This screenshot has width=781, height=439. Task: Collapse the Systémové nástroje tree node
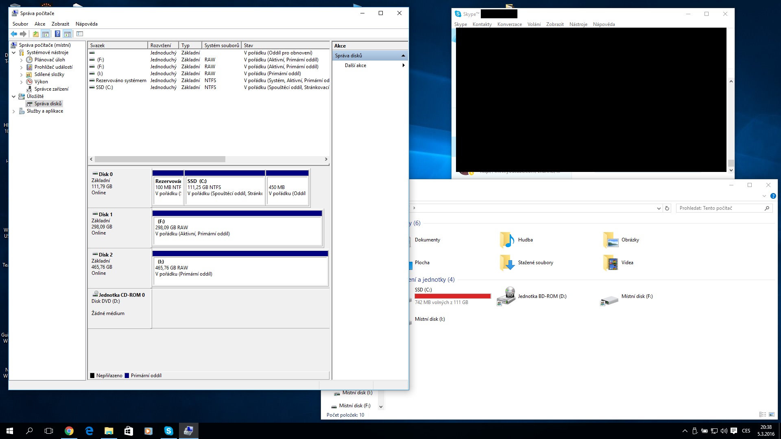click(x=14, y=52)
